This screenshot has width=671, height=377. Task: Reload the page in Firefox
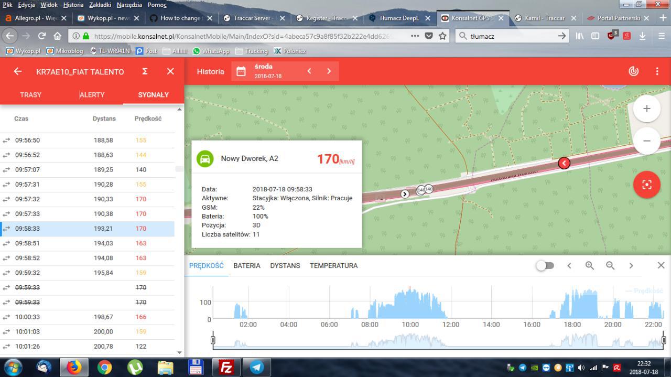point(42,36)
